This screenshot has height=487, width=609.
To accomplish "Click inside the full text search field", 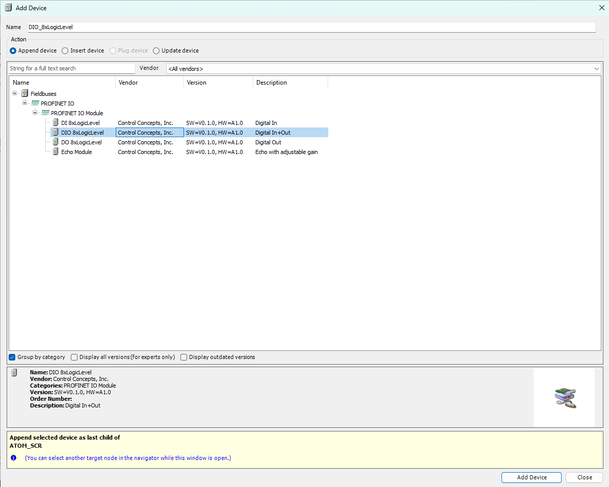I will 66,68.
